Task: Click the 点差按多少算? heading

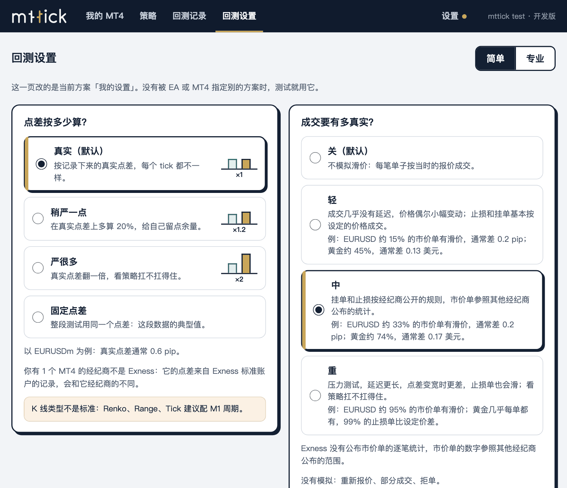Action: click(x=55, y=122)
